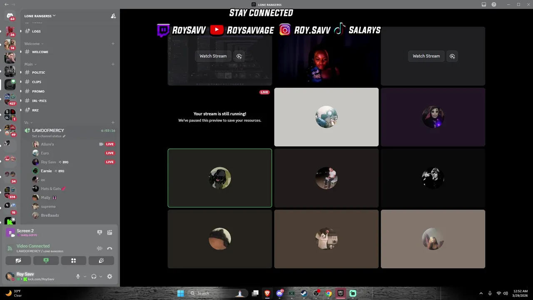
Task: Open Windows Start menu
Action: [x=180, y=293]
